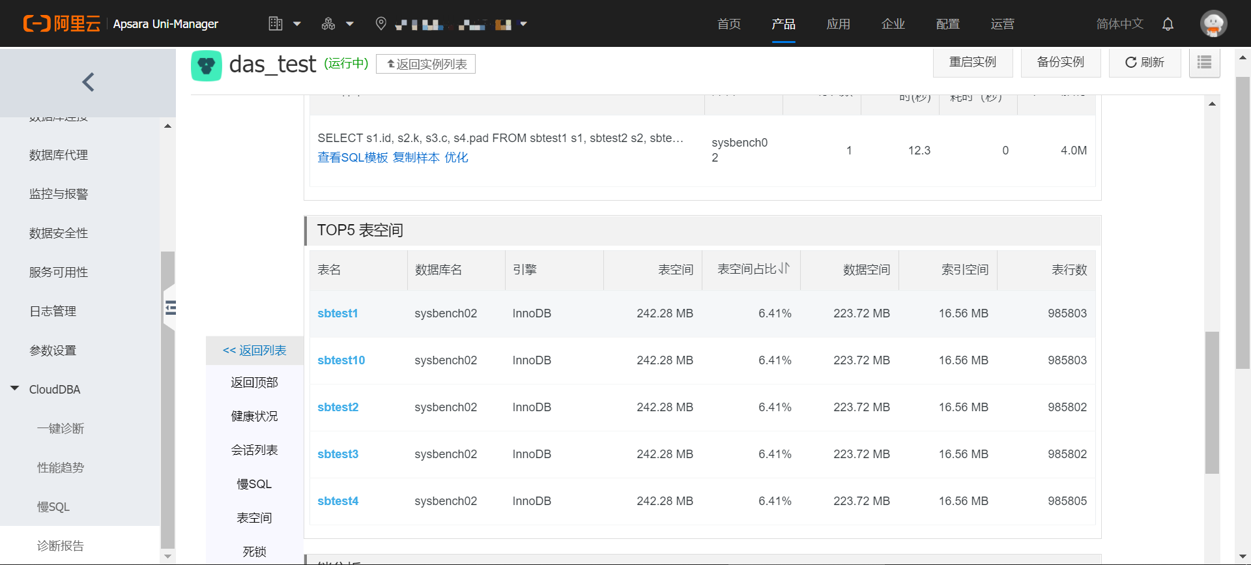Expand the resource set dropdown arrow
The height and width of the screenshot is (565, 1251).
coord(350,24)
